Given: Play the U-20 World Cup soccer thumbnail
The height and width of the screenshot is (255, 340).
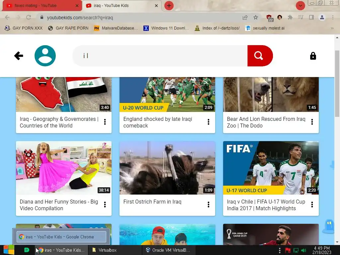Looking at the screenshot, I should pyautogui.click(x=167, y=94).
